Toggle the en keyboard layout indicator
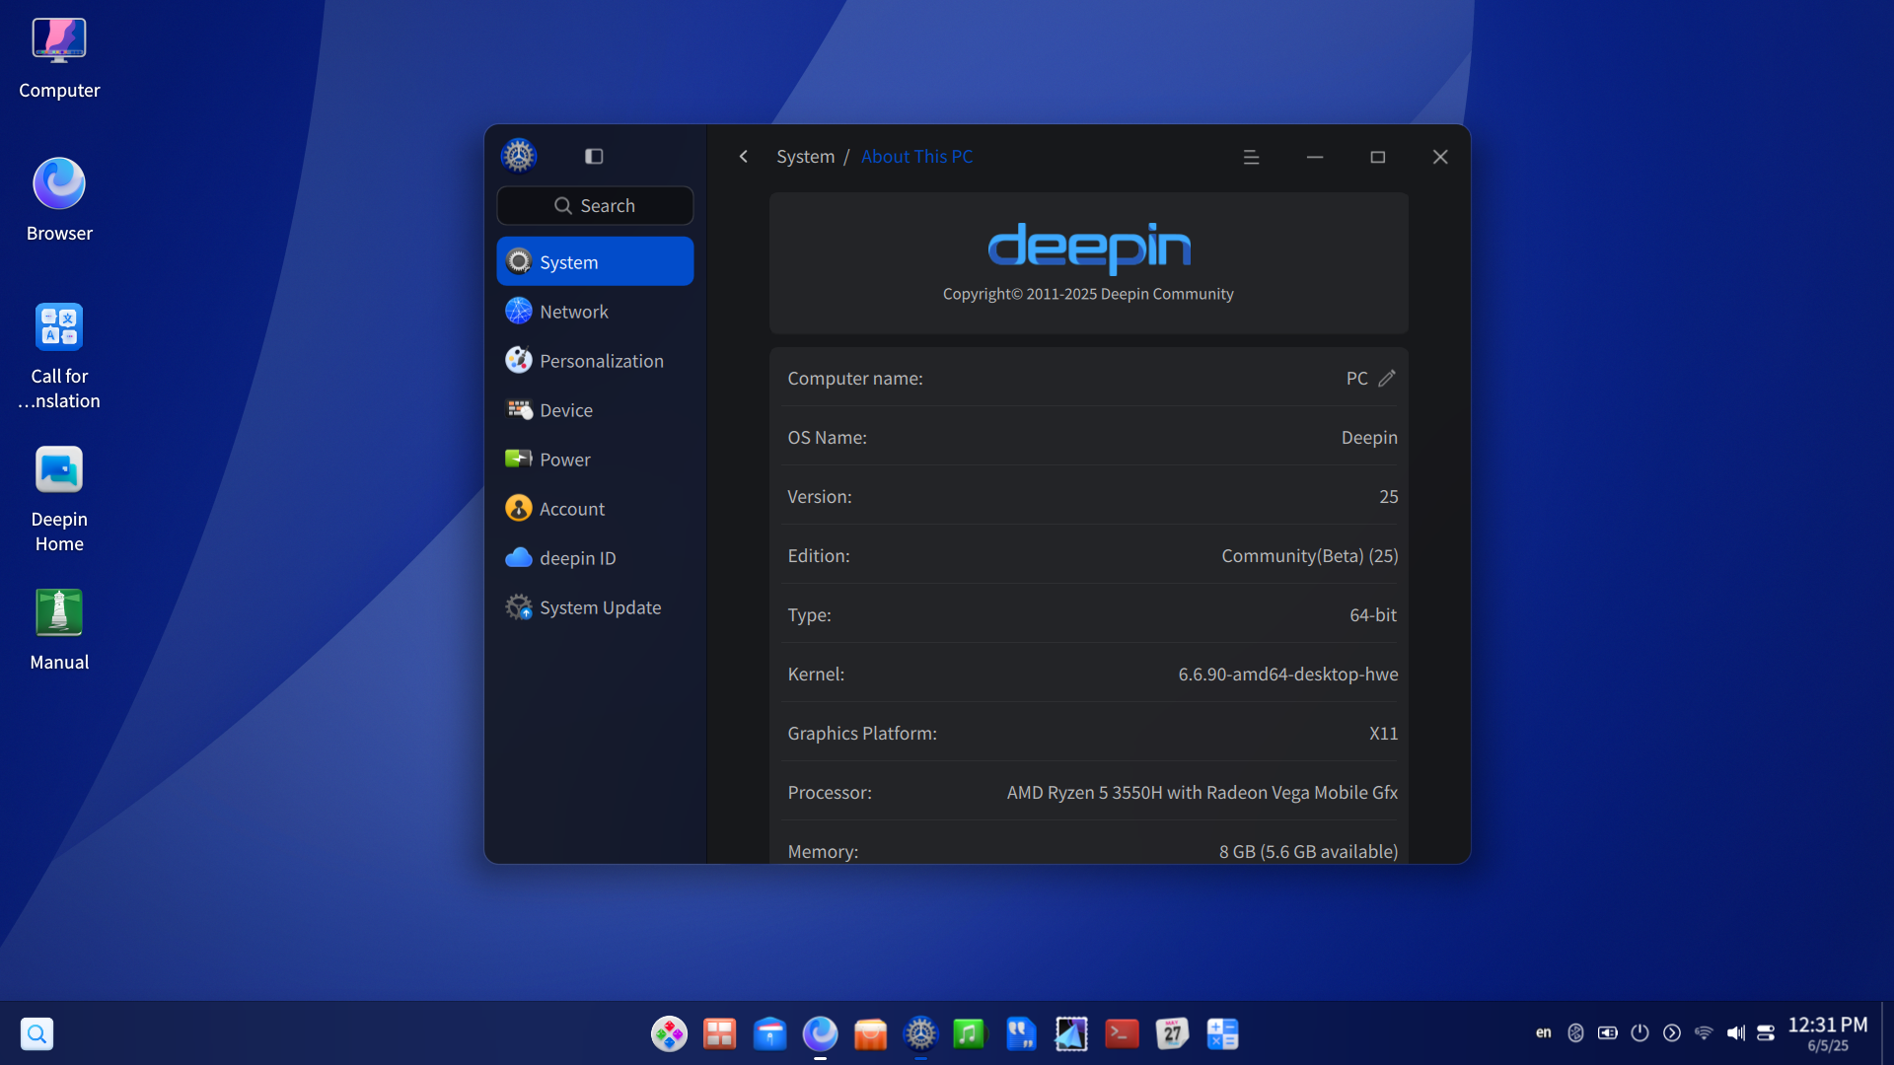 pyautogui.click(x=1543, y=1033)
